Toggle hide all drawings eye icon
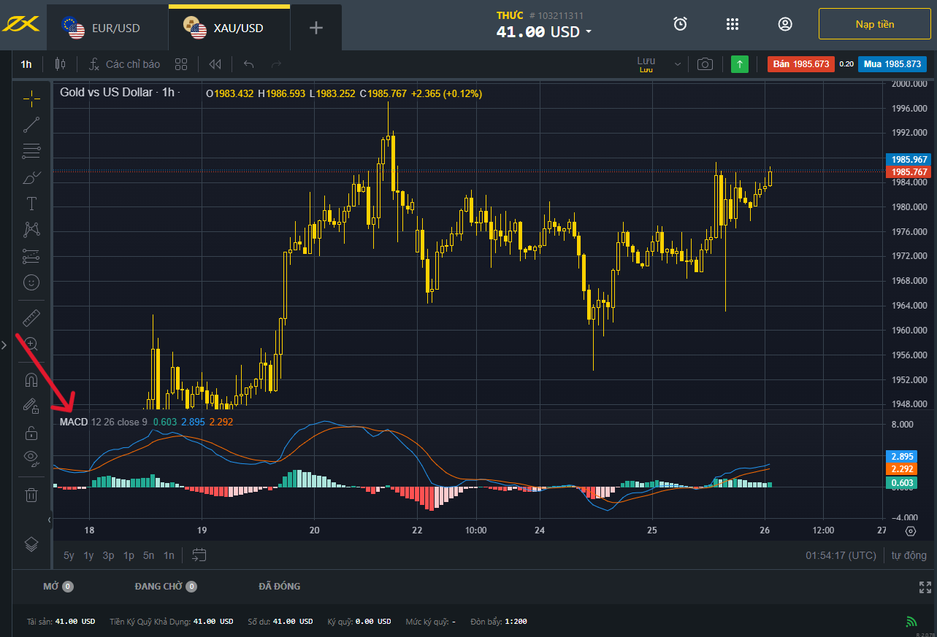This screenshot has width=937, height=637. tap(31, 458)
